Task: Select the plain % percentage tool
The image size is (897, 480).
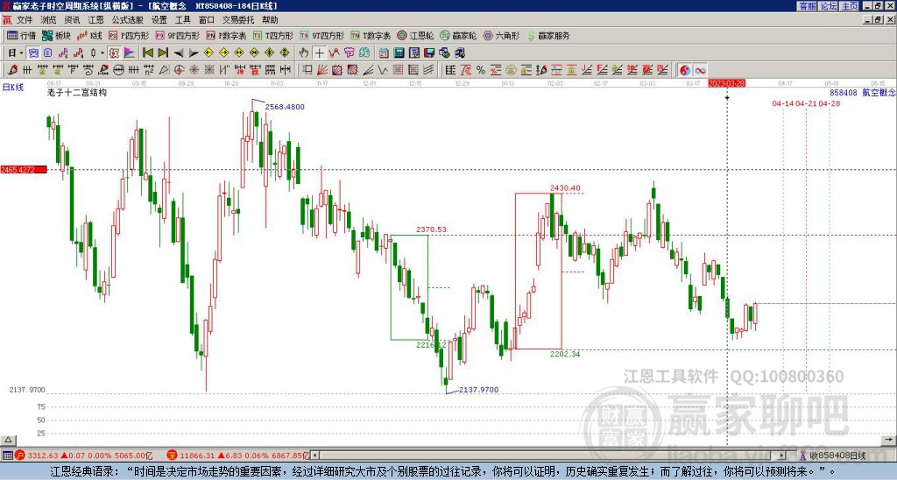Action: pos(481,70)
